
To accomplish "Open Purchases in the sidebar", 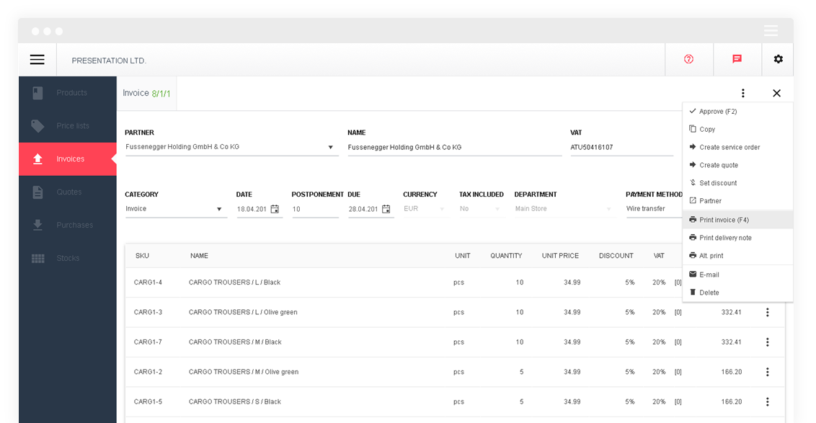I will (x=68, y=225).
